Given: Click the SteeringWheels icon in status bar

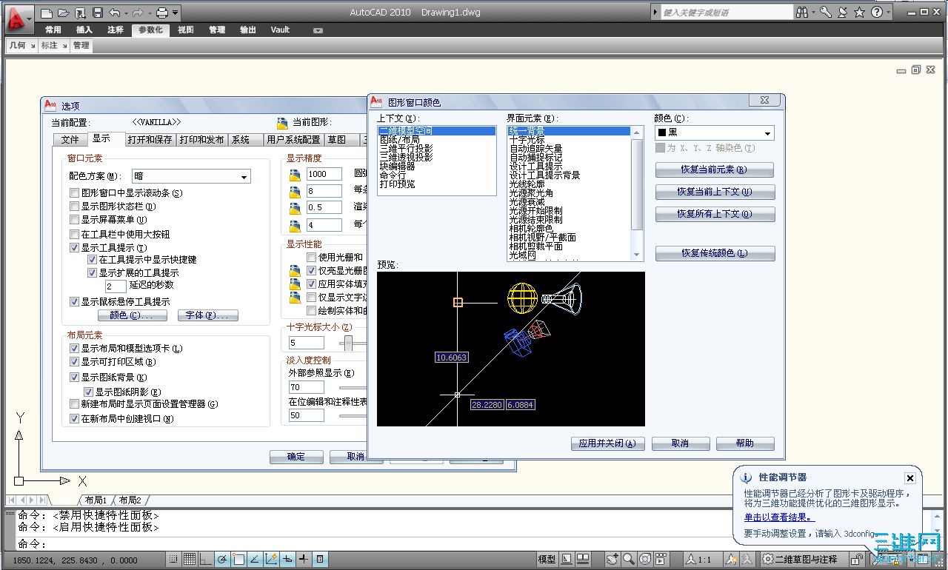Looking at the screenshot, I should (x=645, y=559).
